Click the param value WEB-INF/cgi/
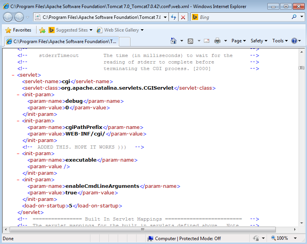307x244 pixels. [x=85, y=134]
